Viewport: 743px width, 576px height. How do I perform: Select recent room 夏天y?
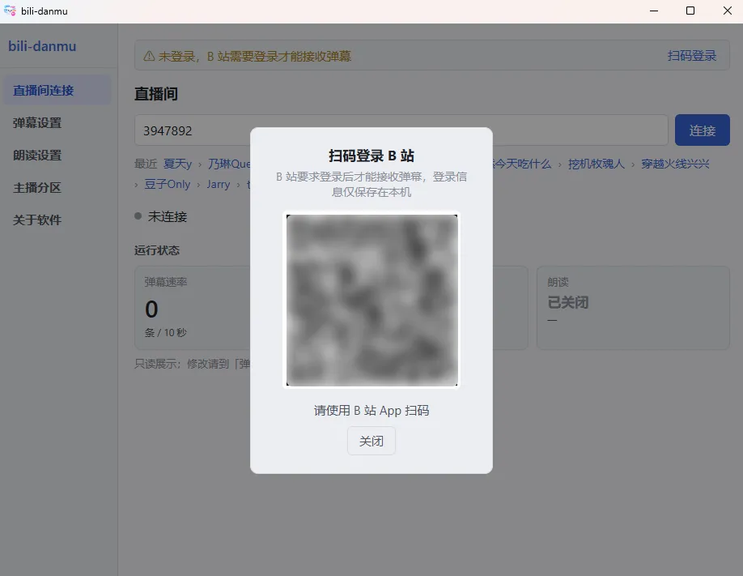[177, 164]
